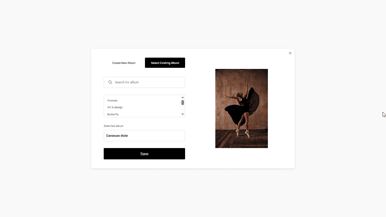The width and height of the screenshot is (386, 217).
Task: Click the Danseuse étoile selected album field
Action: [x=144, y=136]
